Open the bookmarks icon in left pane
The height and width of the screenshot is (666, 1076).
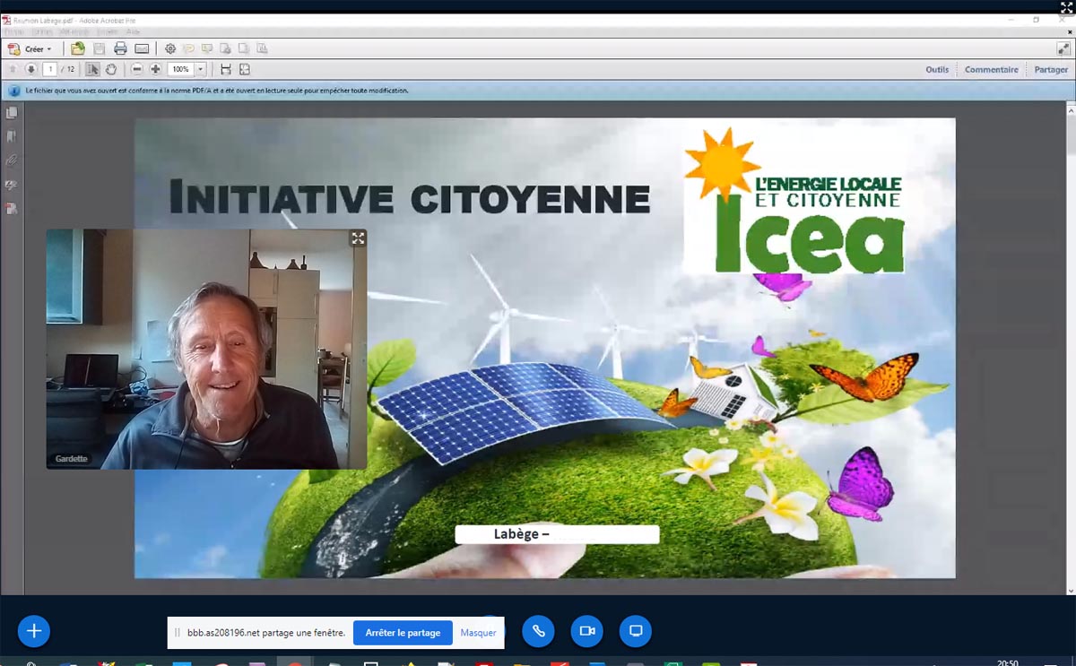pyautogui.click(x=12, y=137)
